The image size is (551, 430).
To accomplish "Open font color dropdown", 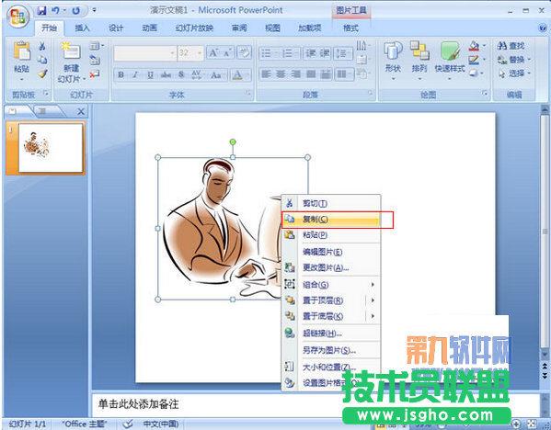I will pos(240,74).
